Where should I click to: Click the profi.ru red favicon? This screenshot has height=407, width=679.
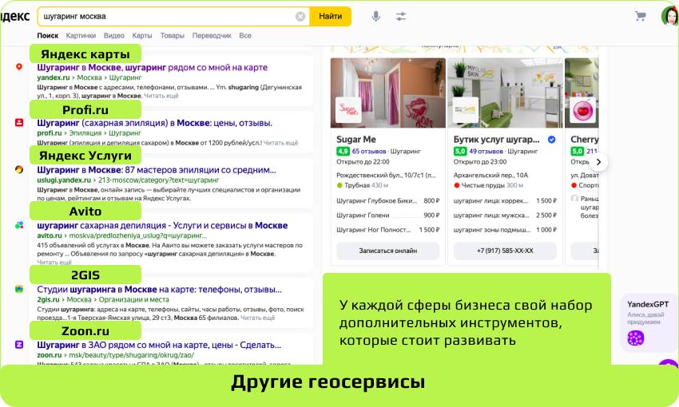point(19,122)
